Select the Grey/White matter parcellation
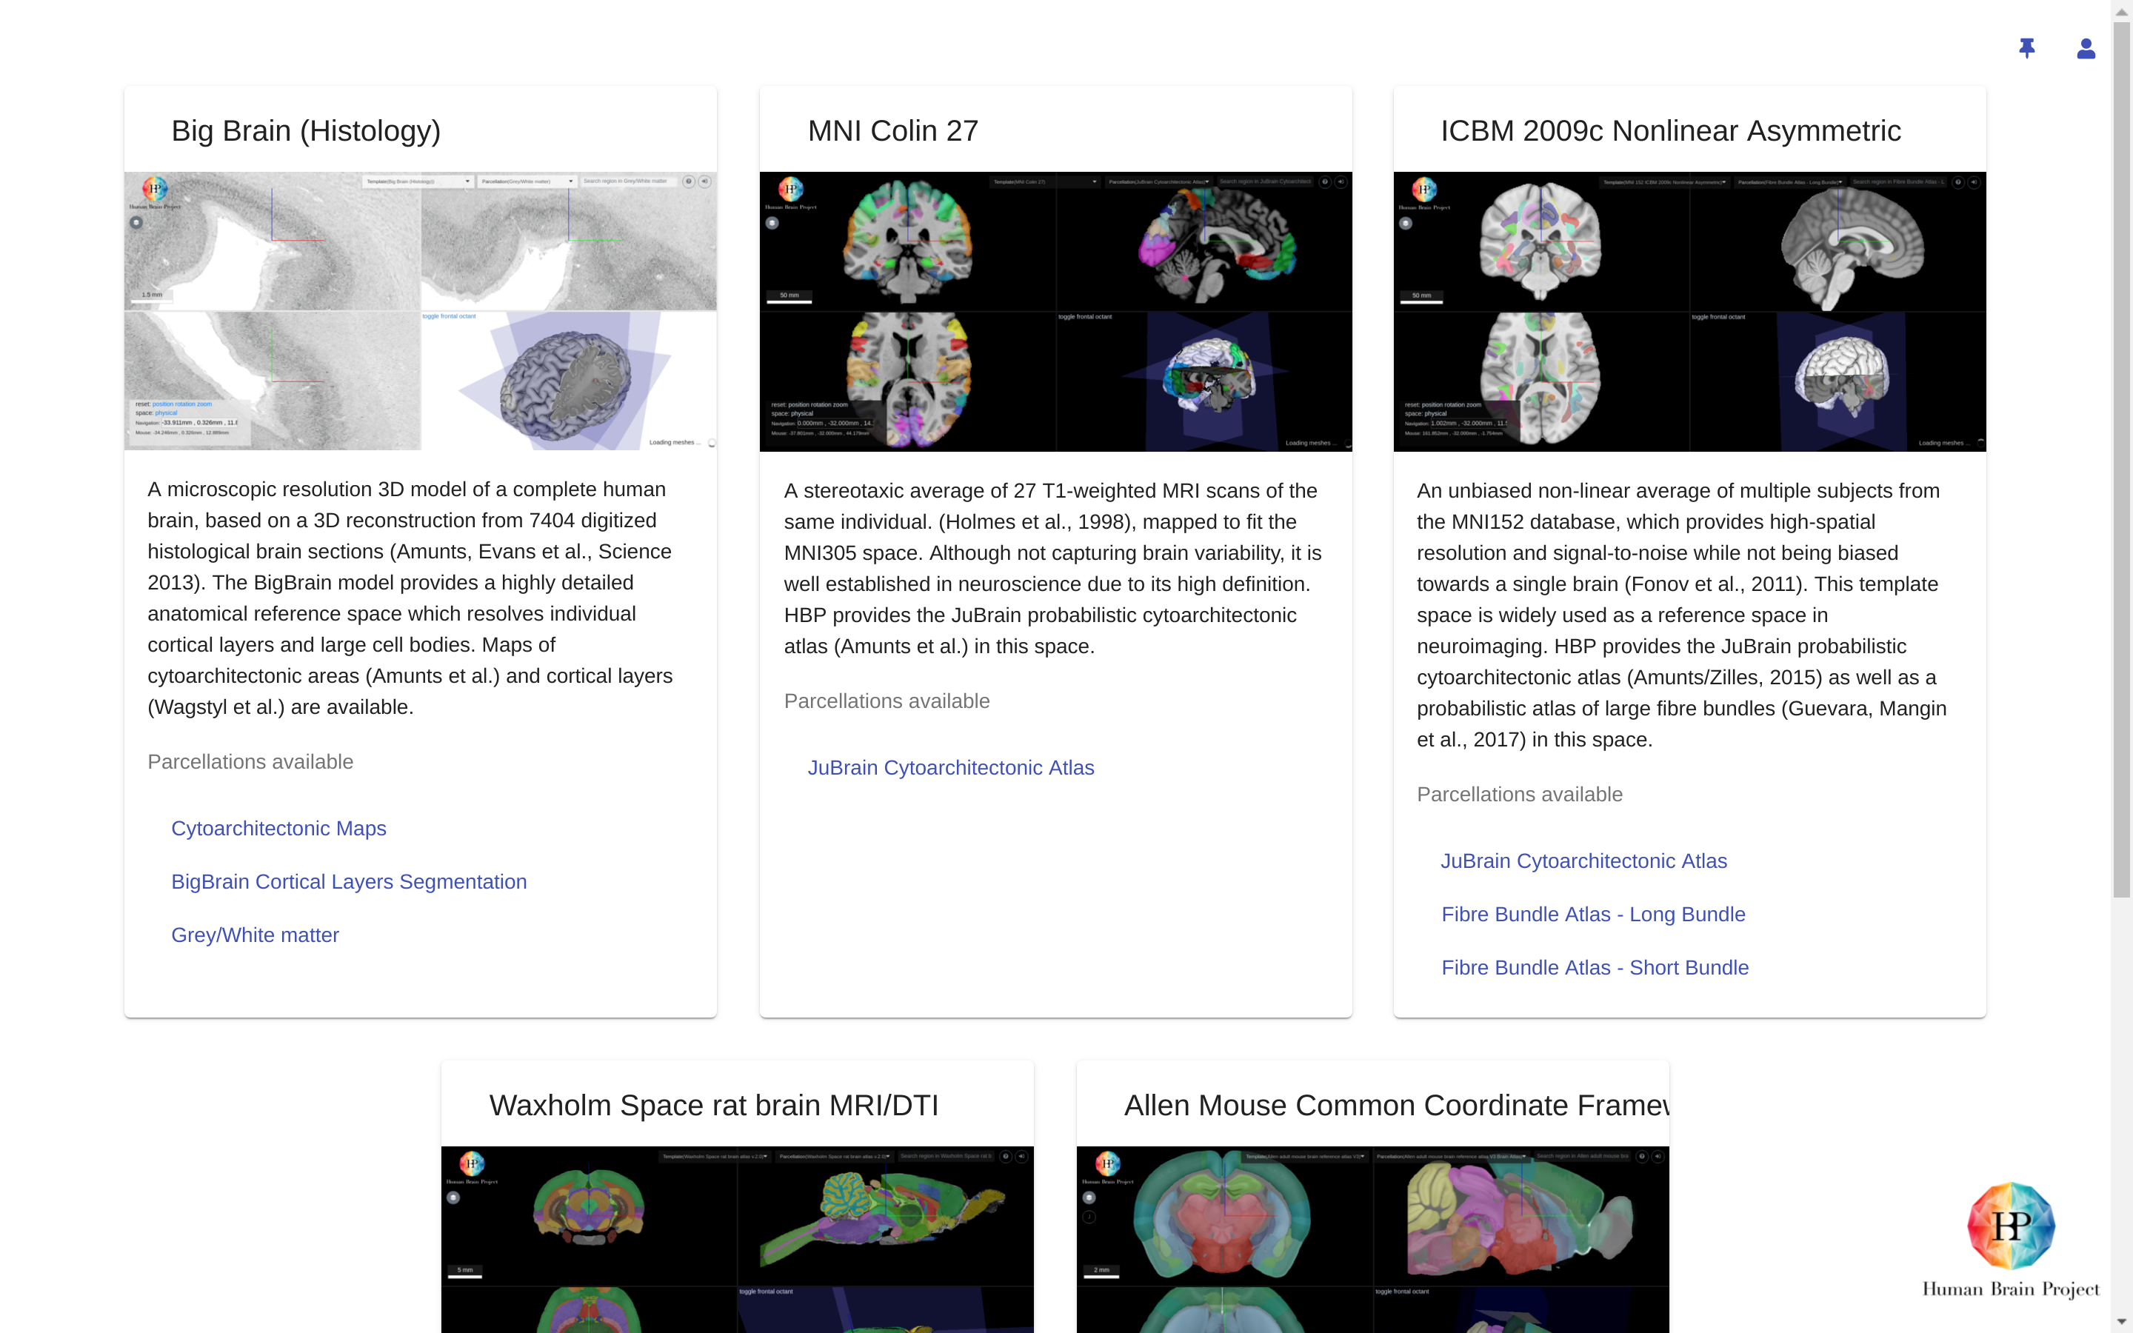The image size is (2133, 1333). pyautogui.click(x=255, y=935)
